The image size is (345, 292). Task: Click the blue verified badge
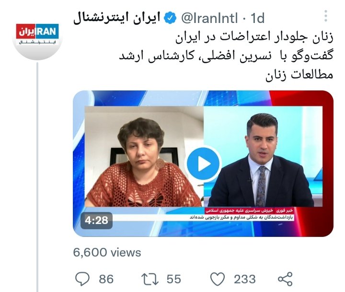pyautogui.click(x=170, y=18)
